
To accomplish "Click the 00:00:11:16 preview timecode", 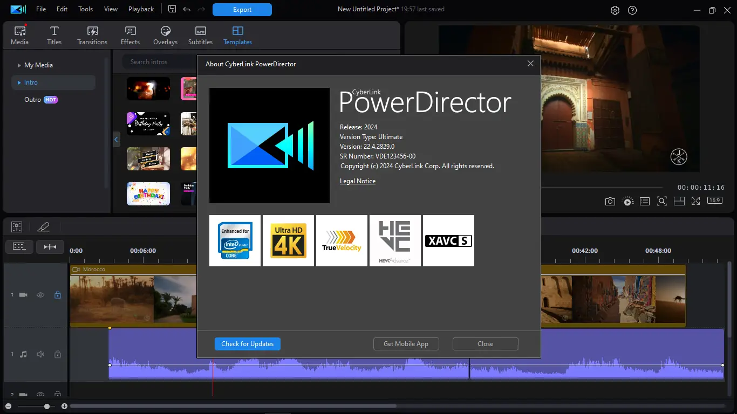I will [x=701, y=188].
